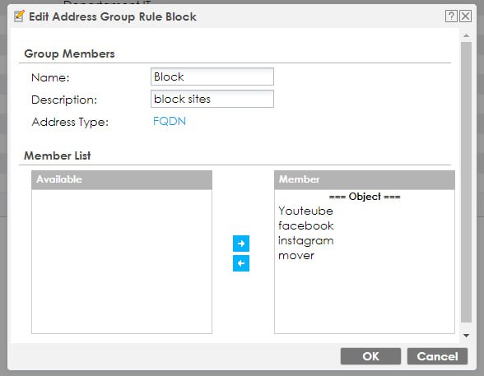Click the Available list header
This screenshot has width=484, height=376.
(x=122, y=179)
